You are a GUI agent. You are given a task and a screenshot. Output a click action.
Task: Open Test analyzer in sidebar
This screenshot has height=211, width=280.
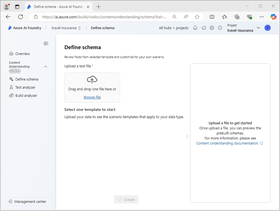[x=22, y=87]
